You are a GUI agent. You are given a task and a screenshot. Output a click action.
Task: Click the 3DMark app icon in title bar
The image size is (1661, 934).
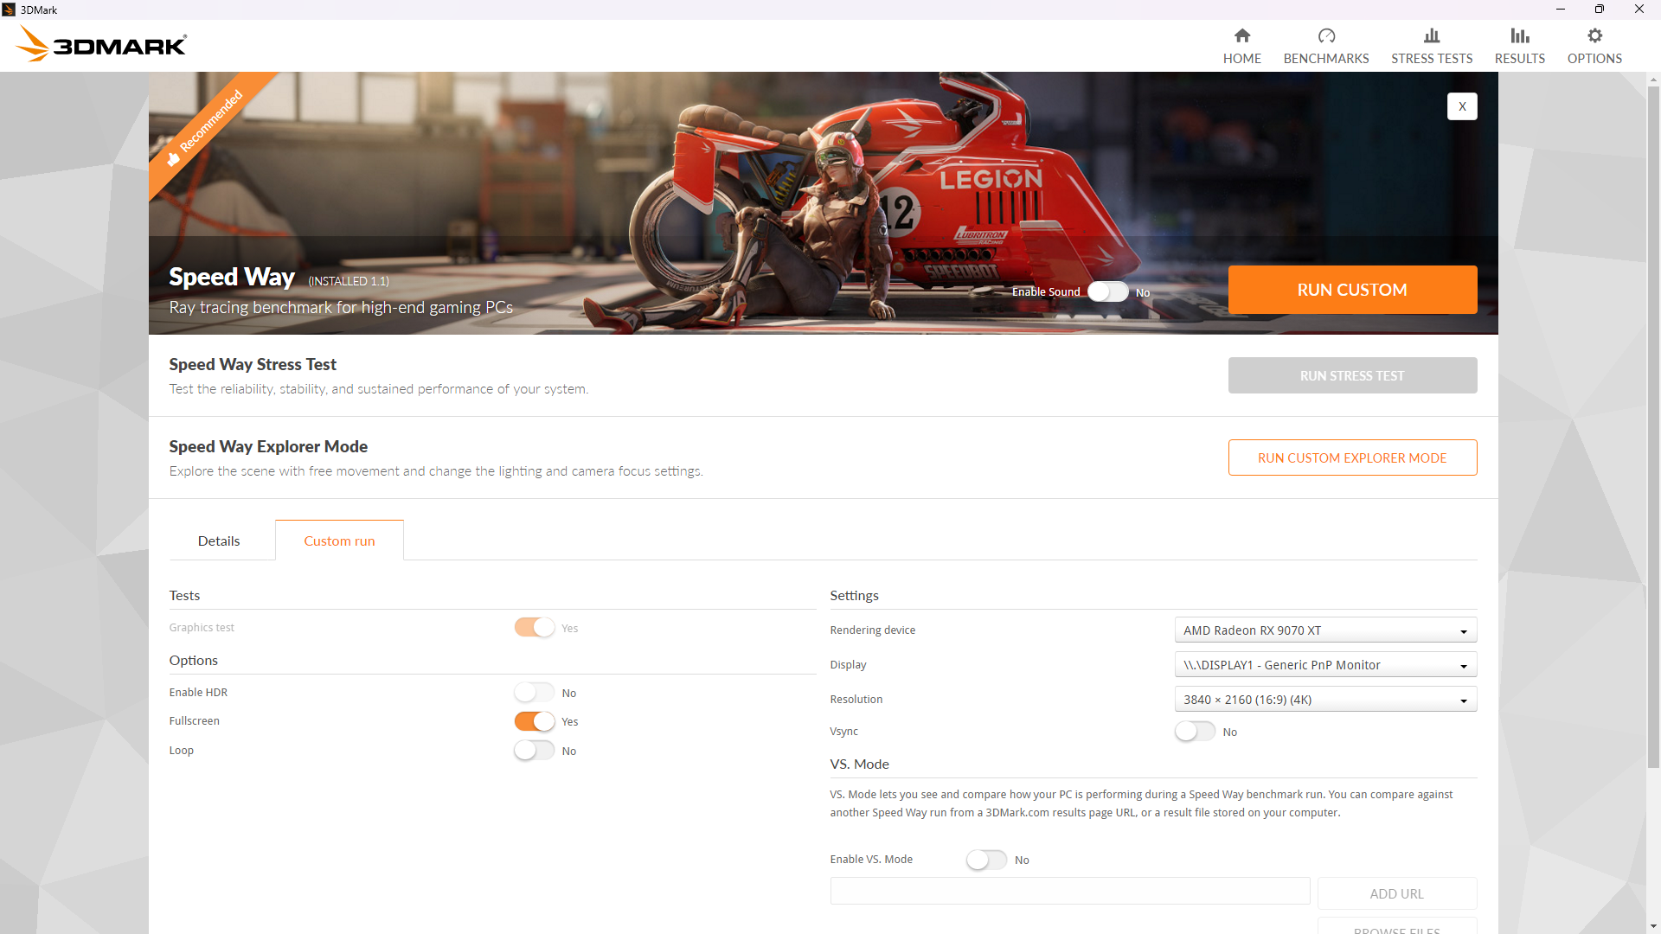click(x=10, y=10)
